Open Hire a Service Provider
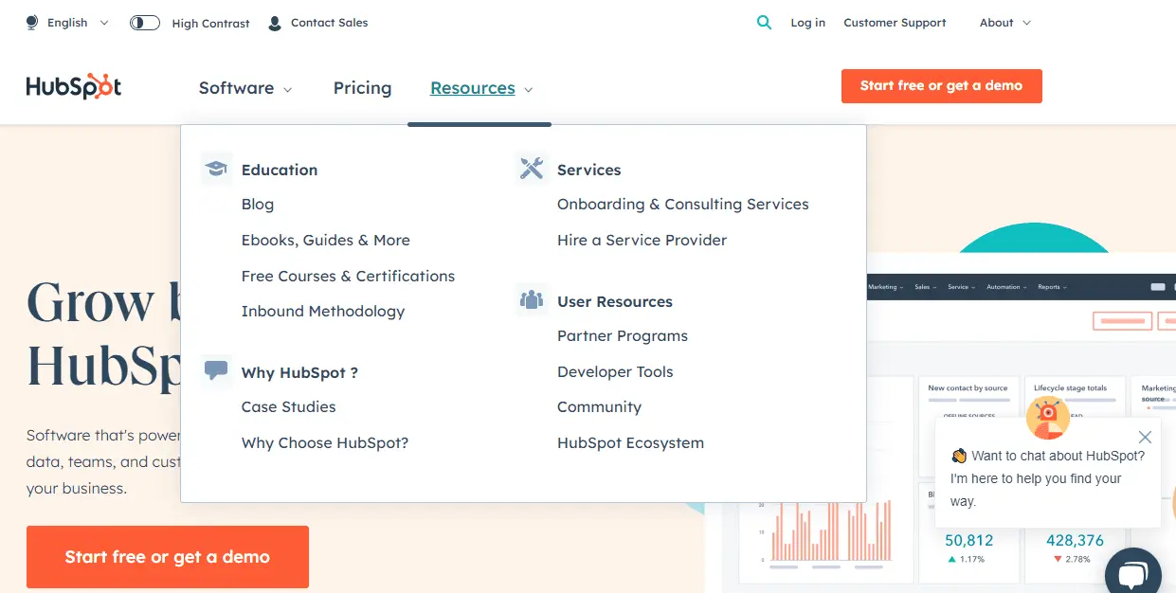The image size is (1176, 593). click(642, 241)
